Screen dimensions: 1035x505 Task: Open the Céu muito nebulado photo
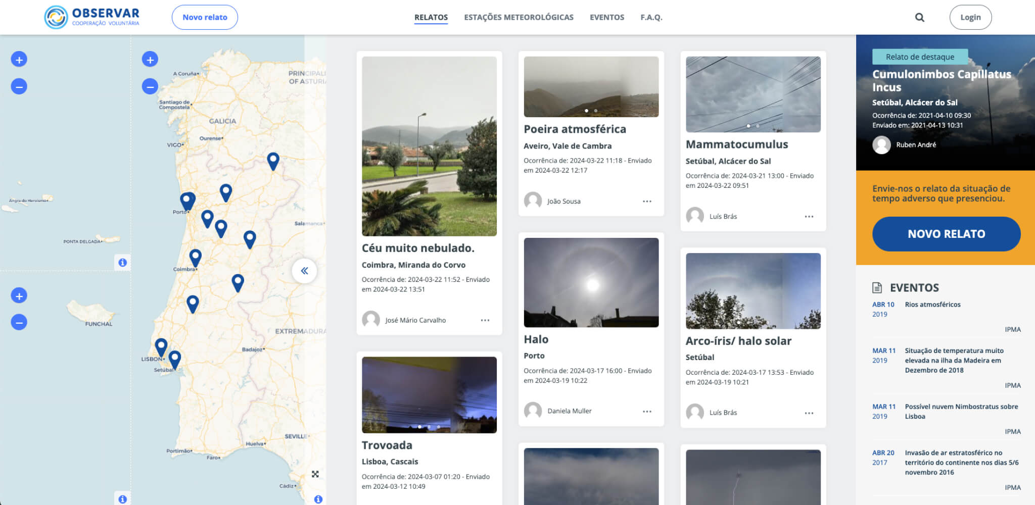pos(429,146)
